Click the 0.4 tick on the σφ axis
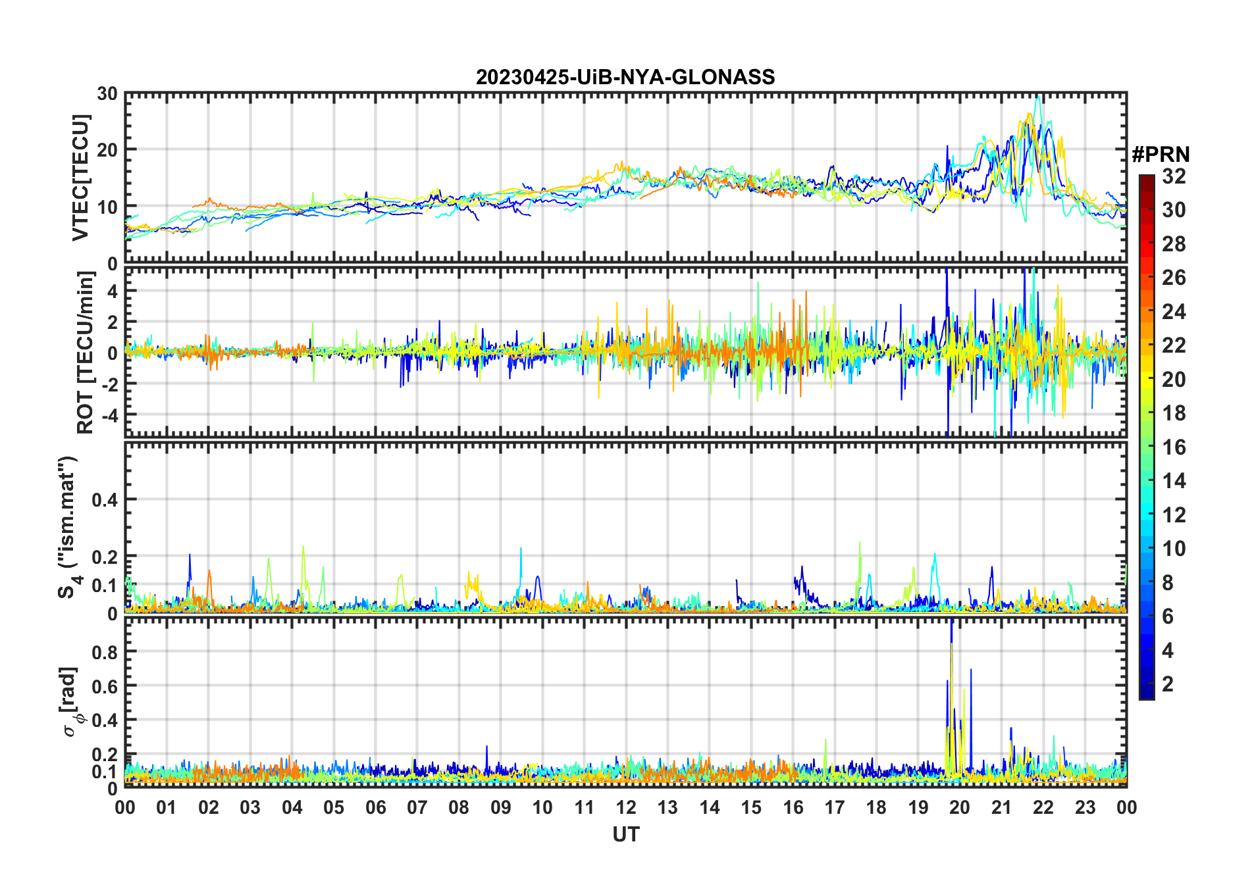Screen dimensions: 1252x875 [x=105, y=720]
